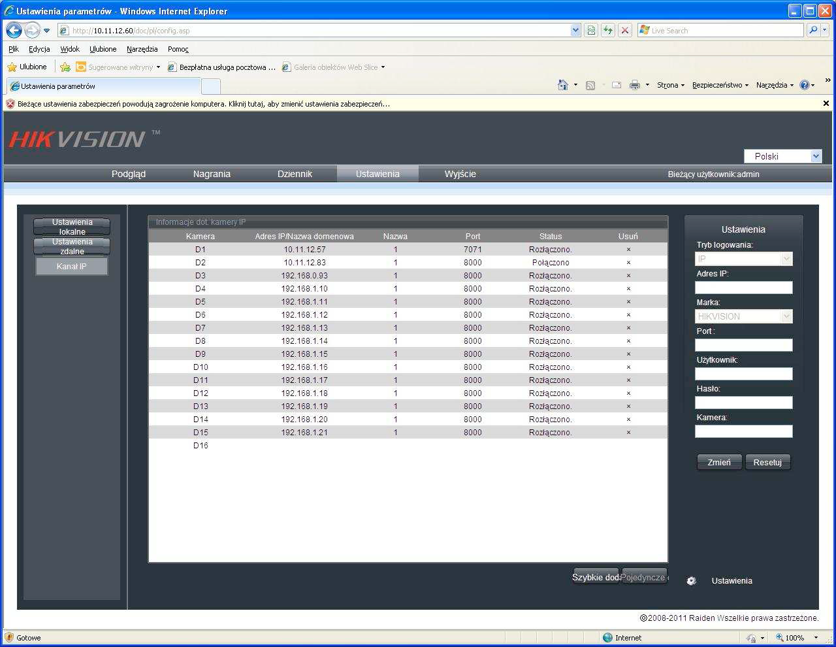The height and width of the screenshot is (647, 836).
Task: Click the Wyjście logout tab
Action: (x=460, y=174)
